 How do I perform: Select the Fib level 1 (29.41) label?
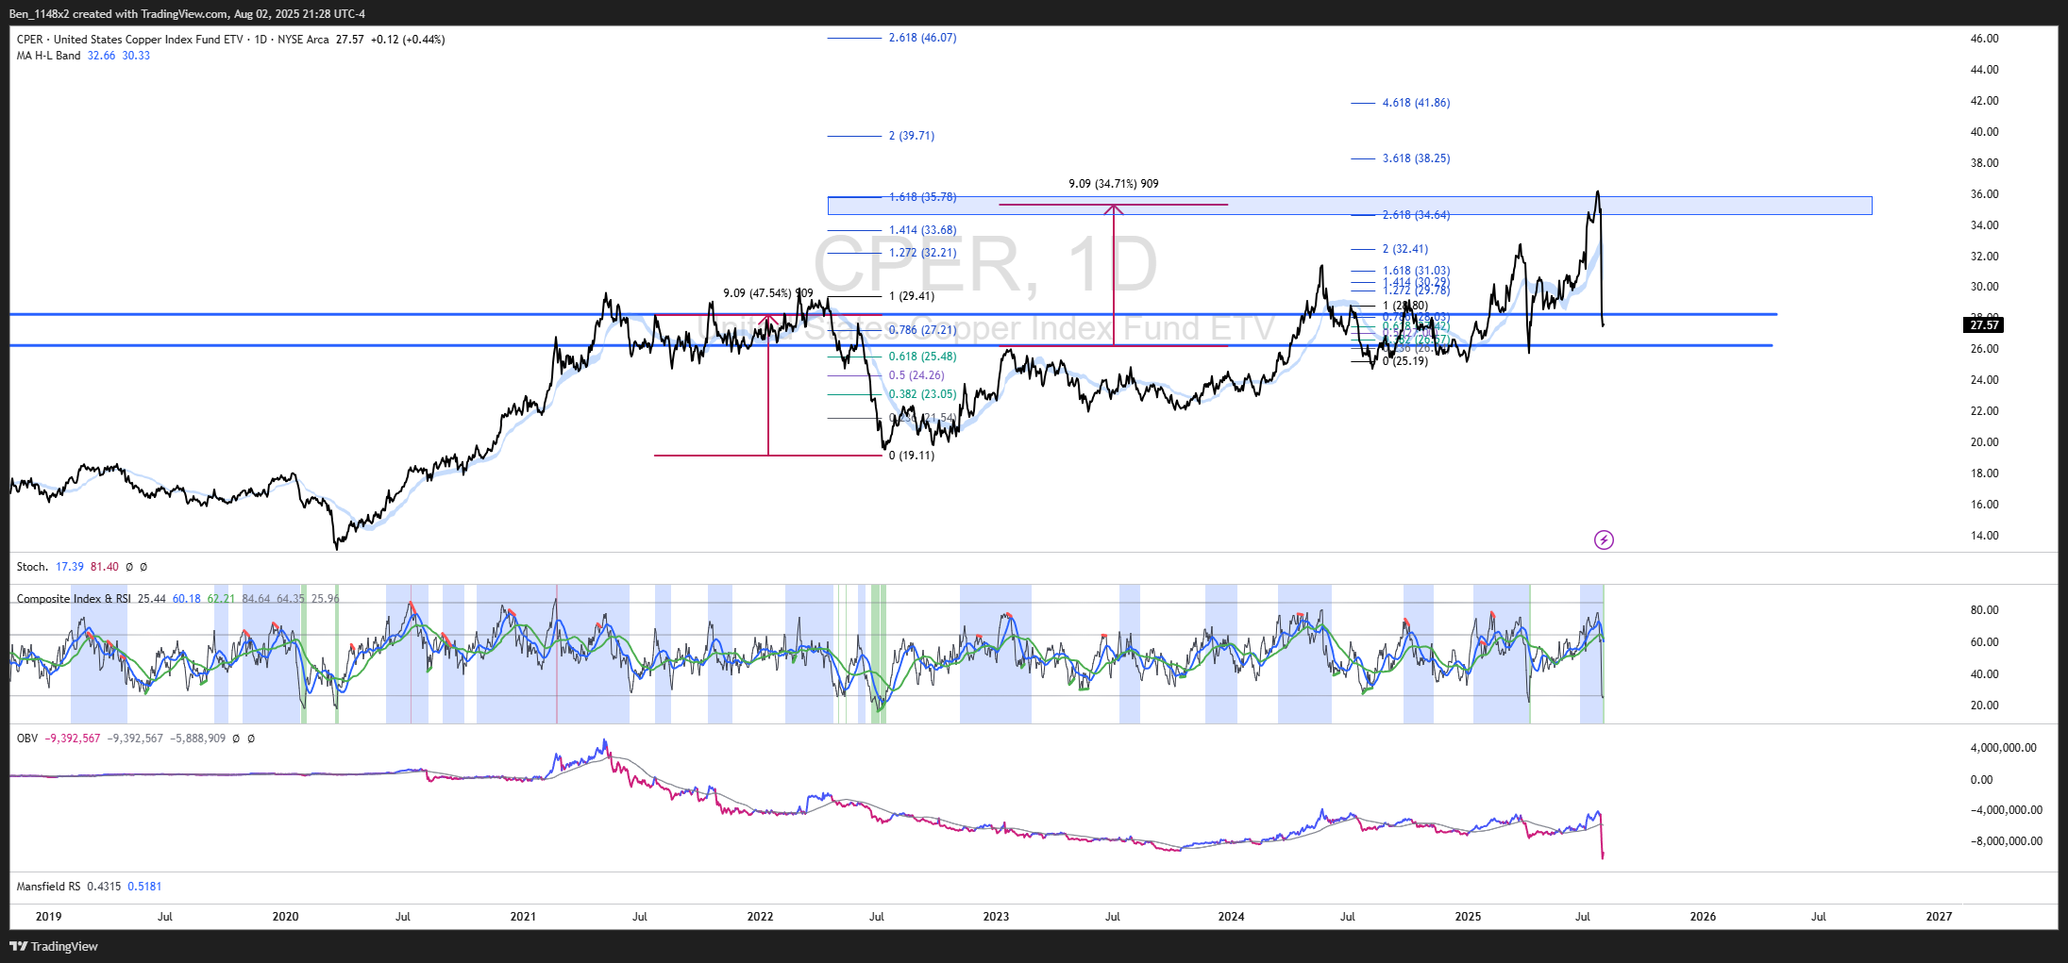tap(911, 296)
